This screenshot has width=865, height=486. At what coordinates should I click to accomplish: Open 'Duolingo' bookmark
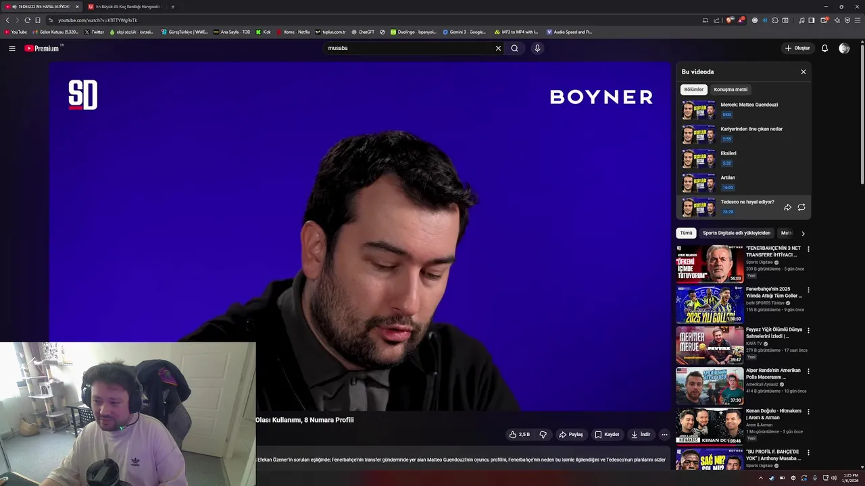[414, 32]
